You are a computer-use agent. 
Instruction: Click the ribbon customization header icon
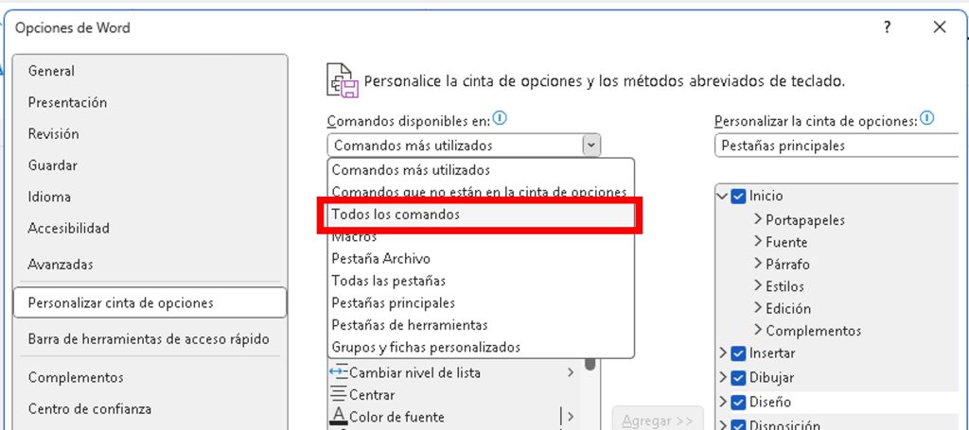point(342,80)
